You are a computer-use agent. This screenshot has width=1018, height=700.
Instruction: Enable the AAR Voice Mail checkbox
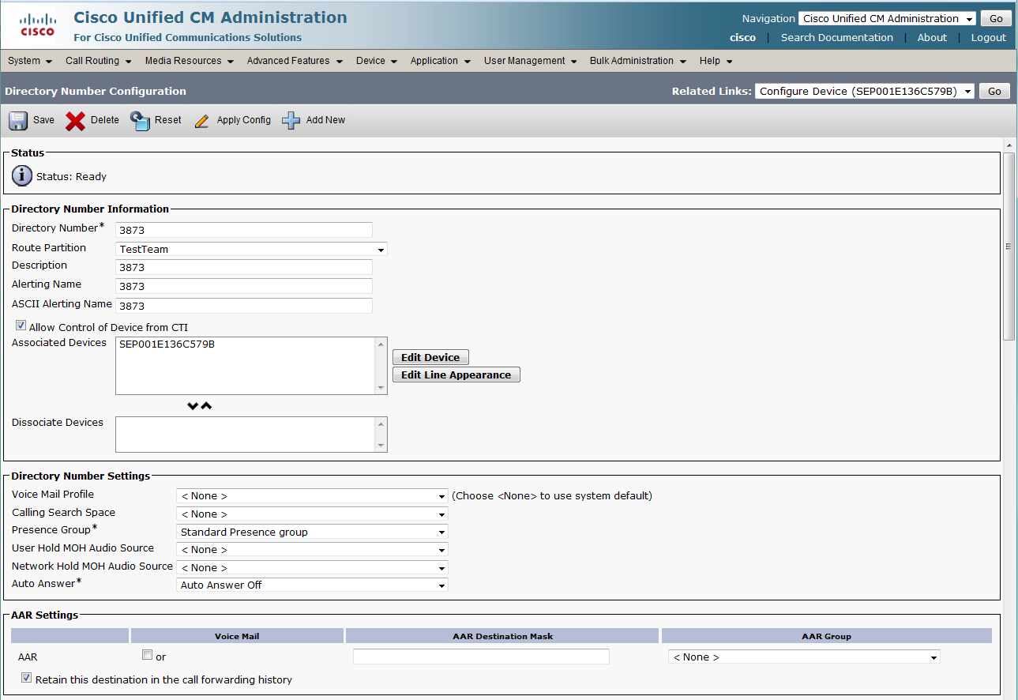coord(147,655)
